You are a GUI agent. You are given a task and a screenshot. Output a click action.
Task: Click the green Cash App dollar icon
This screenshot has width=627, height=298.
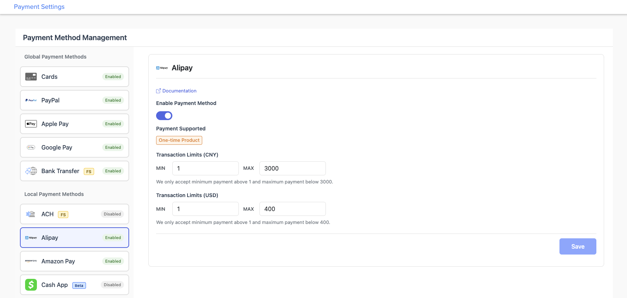coord(31,285)
